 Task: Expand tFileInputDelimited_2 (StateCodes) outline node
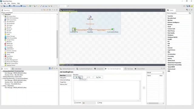point(2,77)
